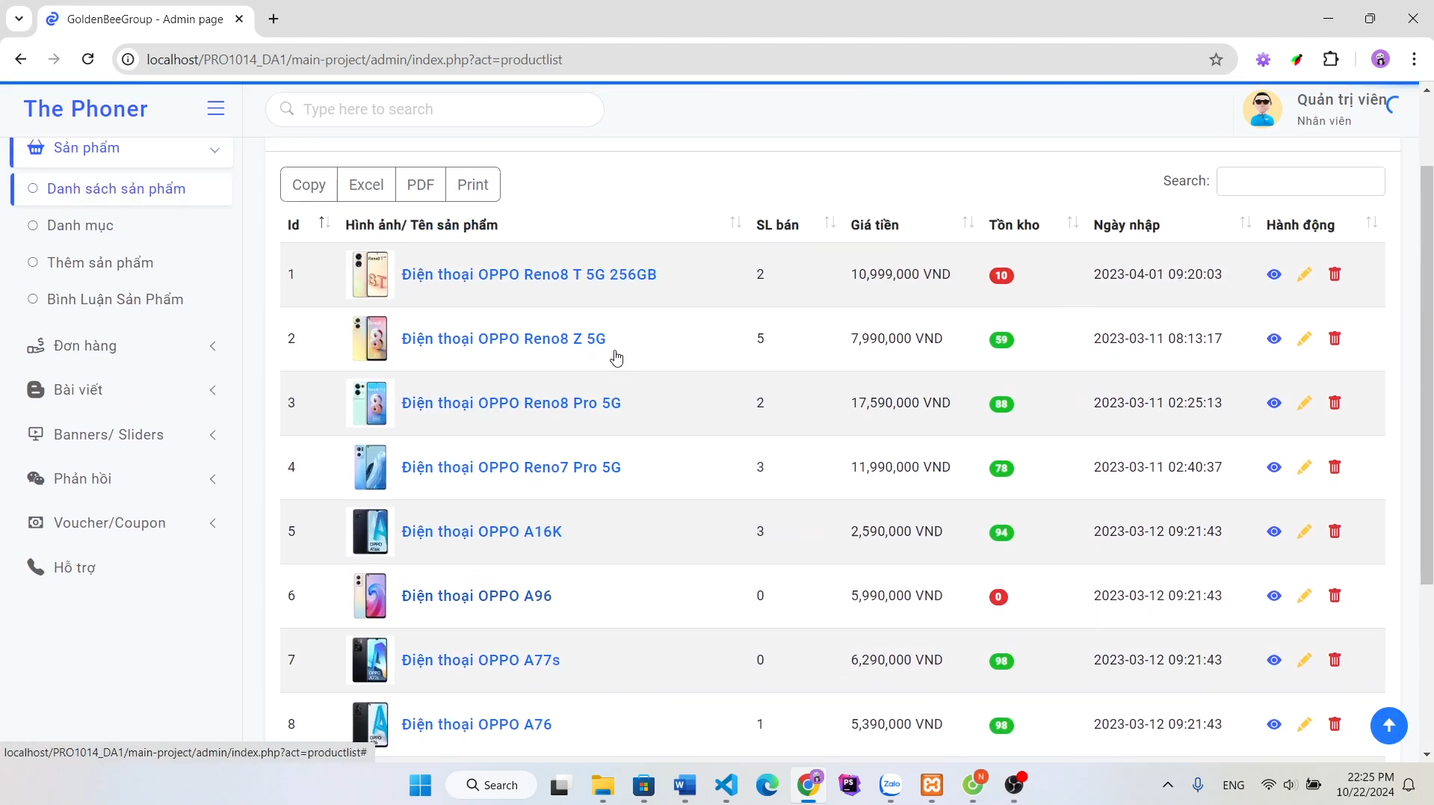The image size is (1434, 805).
Task: Edit OPPO A96 with pencil icon
Action: (x=1304, y=596)
